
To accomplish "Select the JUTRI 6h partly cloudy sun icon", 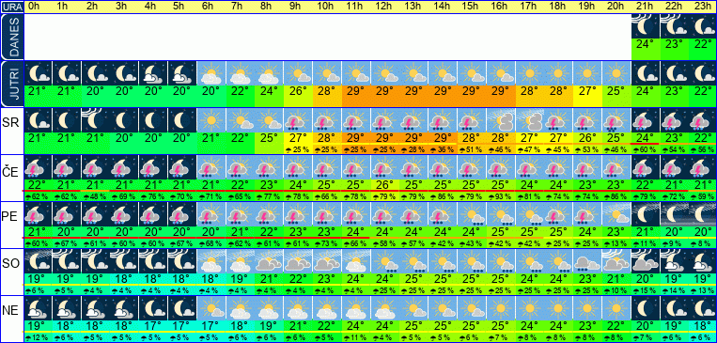I will pyautogui.click(x=211, y=73).
